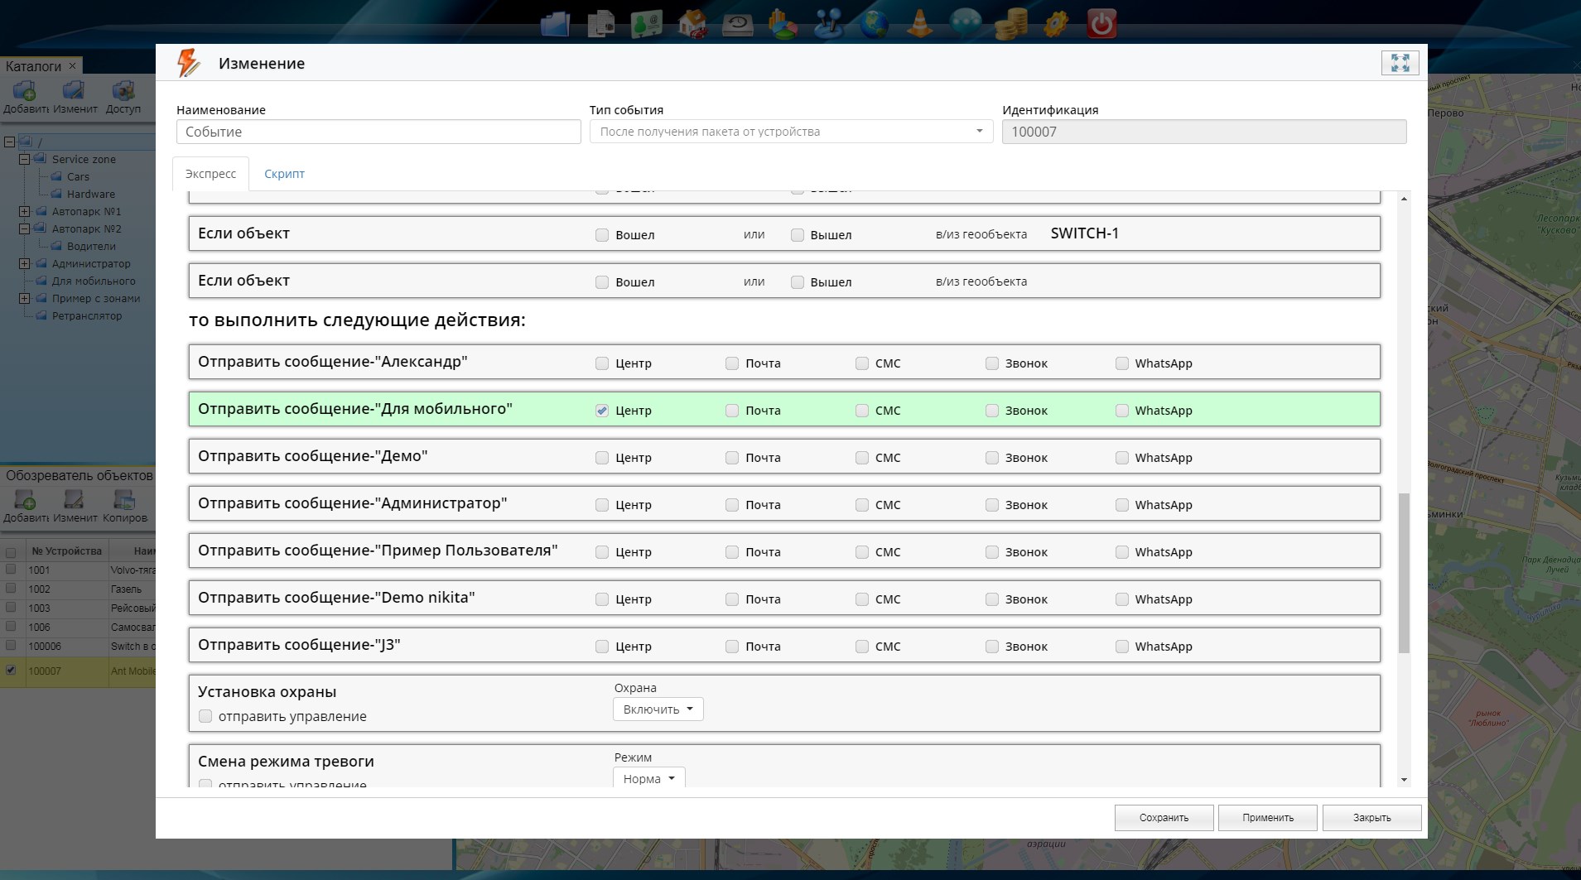The height and width of the screenshot is (880, 1581).
Task: Open the blue folders icon in top dock
Action: pos(555,23)
